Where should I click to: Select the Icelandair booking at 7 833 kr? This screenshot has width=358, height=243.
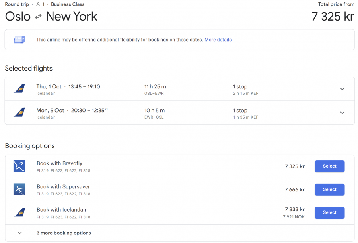coord(329,213)
